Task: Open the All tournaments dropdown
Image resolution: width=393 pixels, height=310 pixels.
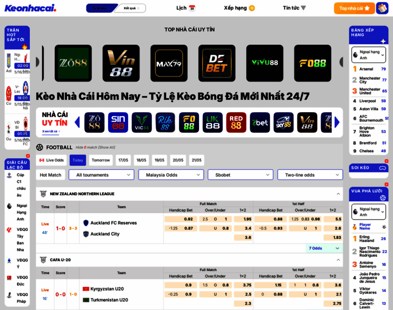Action: click(101, 175)
